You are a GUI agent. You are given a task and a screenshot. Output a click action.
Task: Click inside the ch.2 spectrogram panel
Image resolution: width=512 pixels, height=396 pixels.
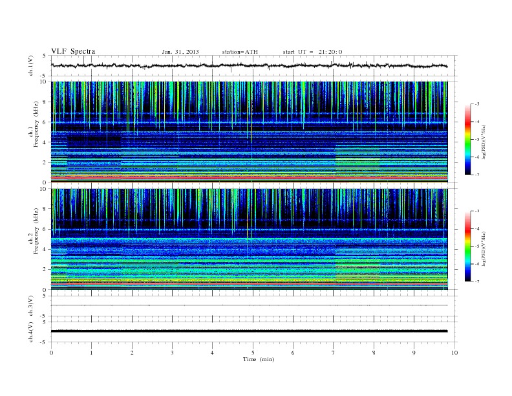pos(249,239)
